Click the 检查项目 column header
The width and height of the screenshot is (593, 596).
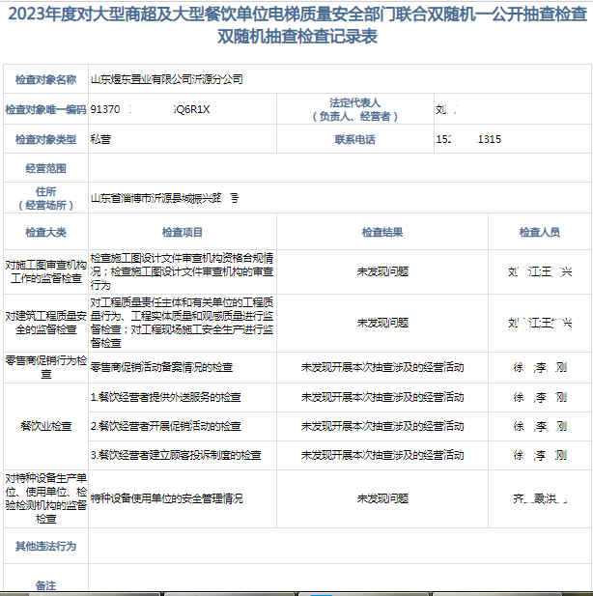tap(182, 232)
